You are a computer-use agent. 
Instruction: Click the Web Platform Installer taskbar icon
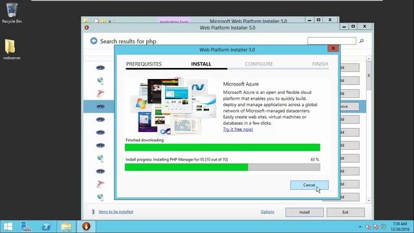(86, 227)
